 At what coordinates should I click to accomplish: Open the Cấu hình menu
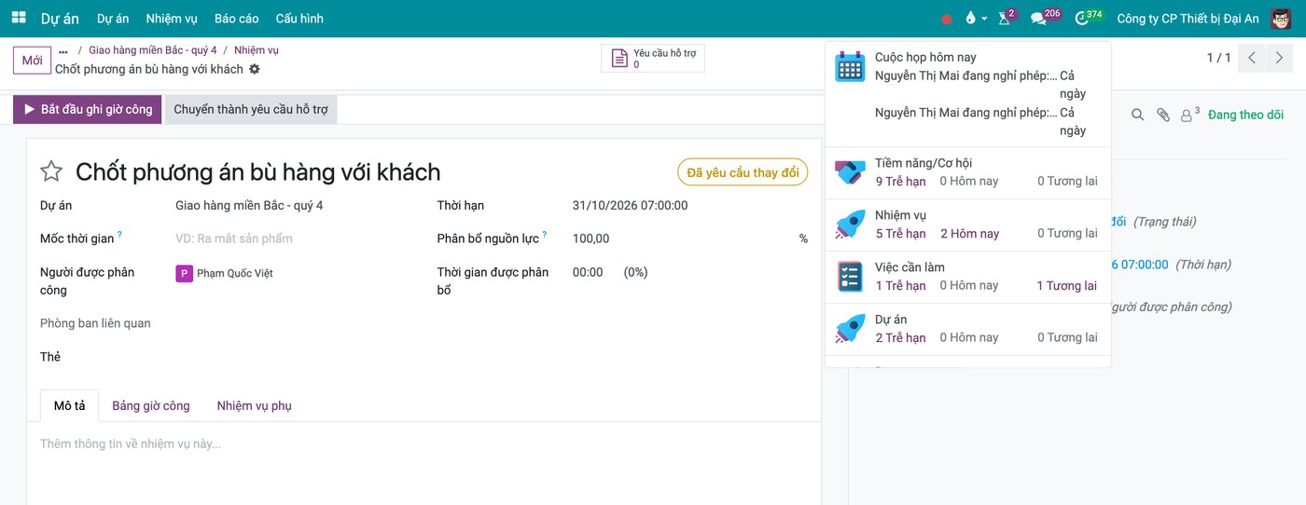(299, 19)
